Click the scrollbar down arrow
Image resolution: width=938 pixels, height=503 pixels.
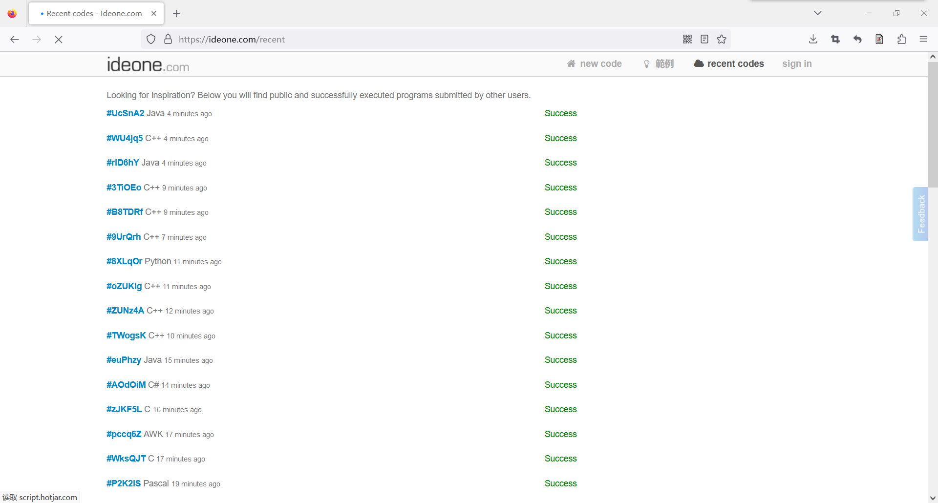pos(933,498)
